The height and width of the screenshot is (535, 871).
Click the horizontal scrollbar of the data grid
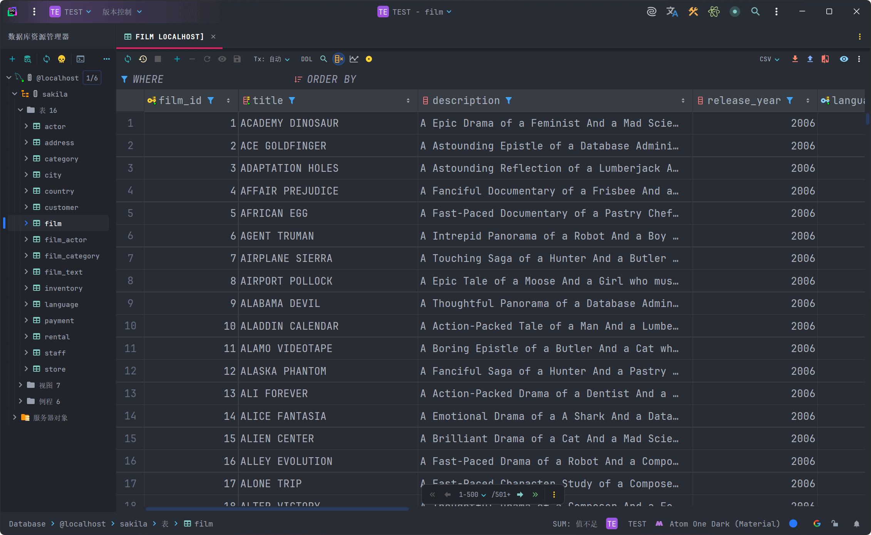277,509
